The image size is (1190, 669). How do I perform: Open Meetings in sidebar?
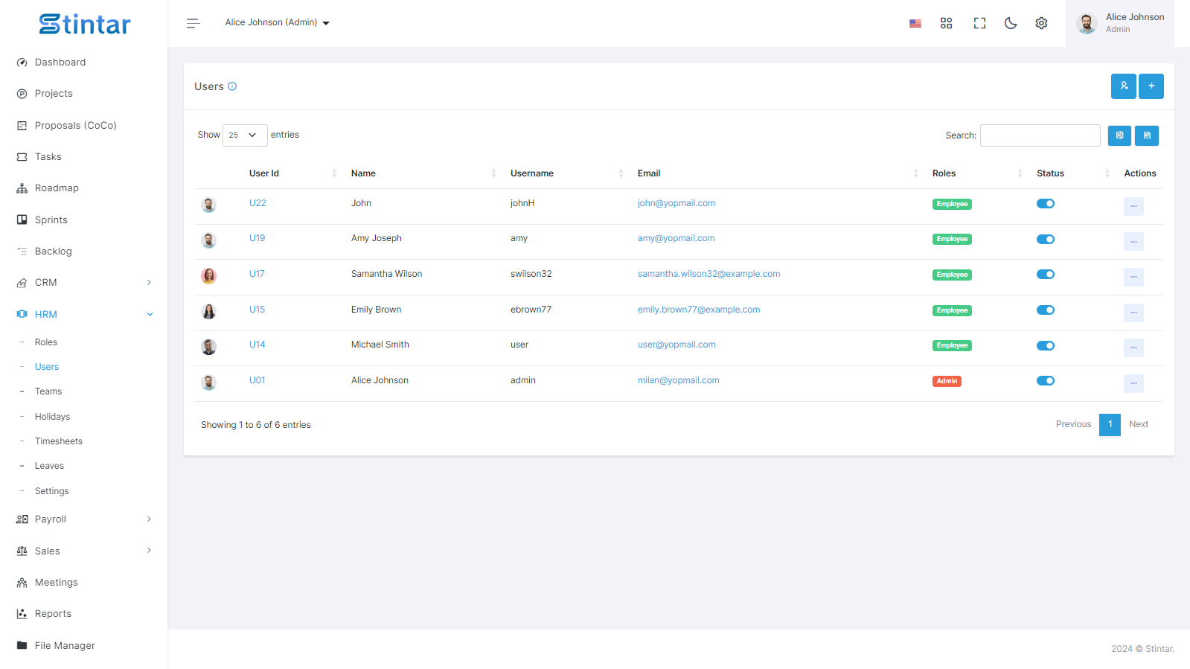(57, 583)
